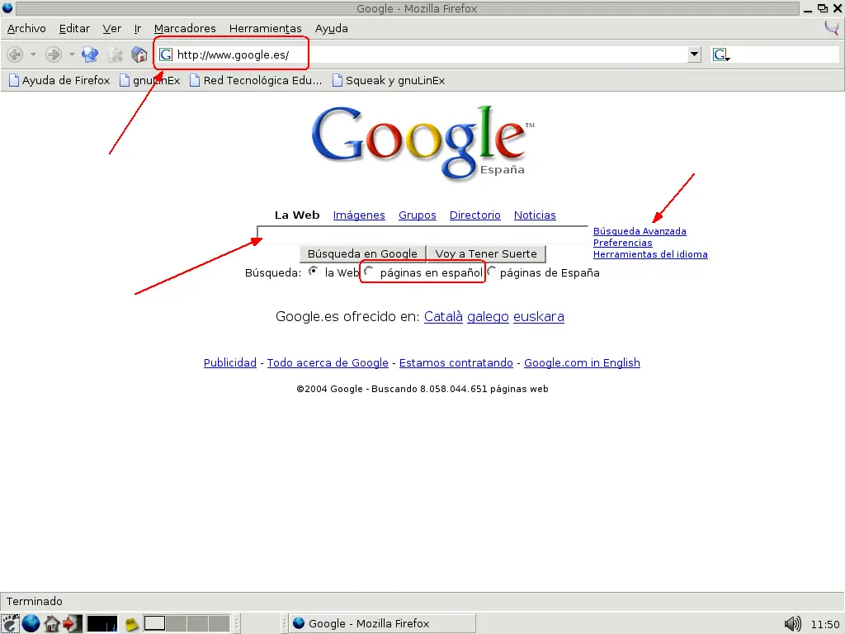Click the Firefox throbber icon in the menu bar
The width and height of the screenshot is (845, 634).
(832, 27)
